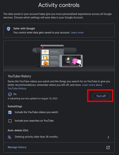
Task: Click the Safer with Google shield icon
Action: click(x=9, y=29)
